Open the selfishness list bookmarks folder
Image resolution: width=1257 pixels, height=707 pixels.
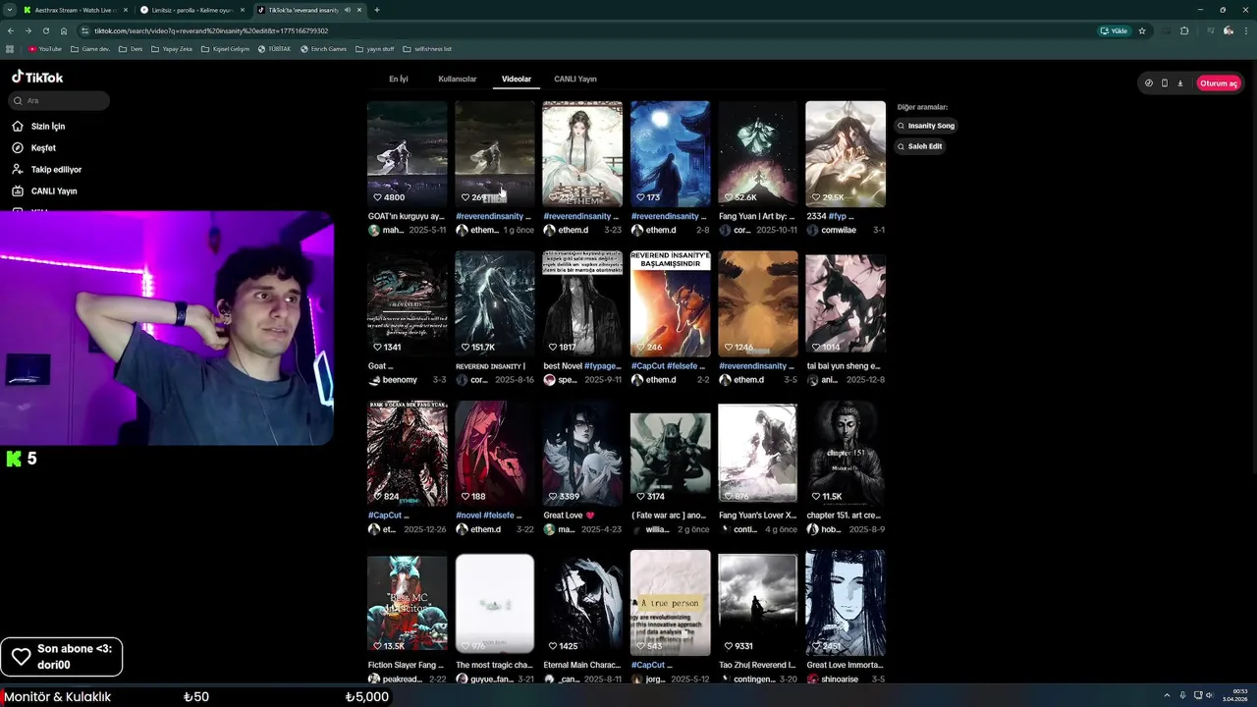click(x=427, y=48)
